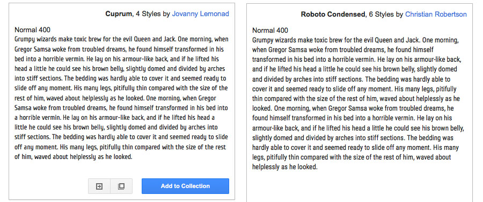Click the word "by" before Christian Robertson
Screen dimensions: 483x202
pyautogui.click(x=399, y=15)
